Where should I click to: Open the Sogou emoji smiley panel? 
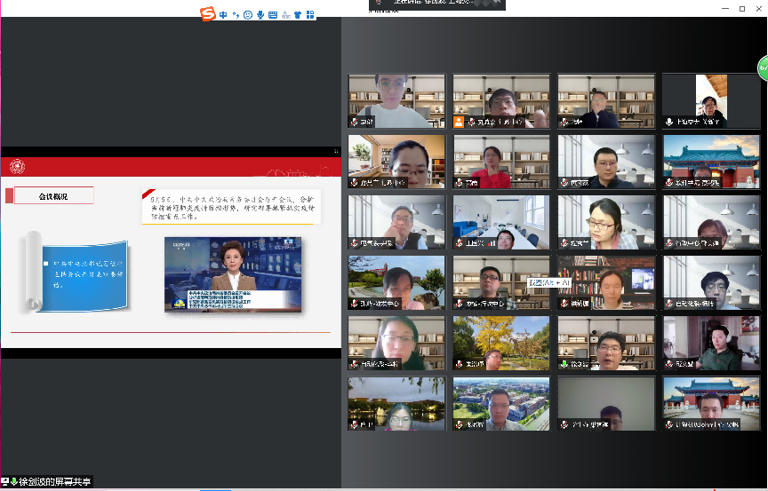pyautogui.click(x=247, y=14)
